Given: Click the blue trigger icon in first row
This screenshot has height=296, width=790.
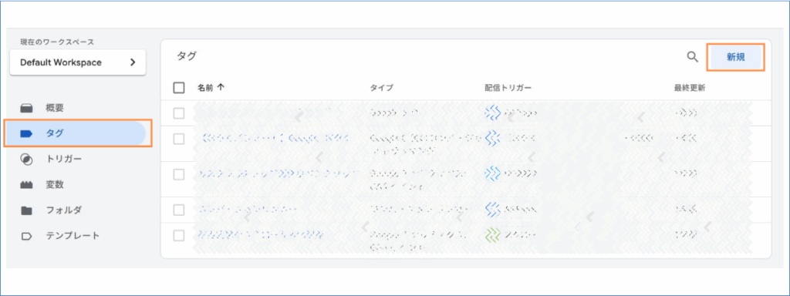Looking at the screenshot, I should [x=492, y=113].
